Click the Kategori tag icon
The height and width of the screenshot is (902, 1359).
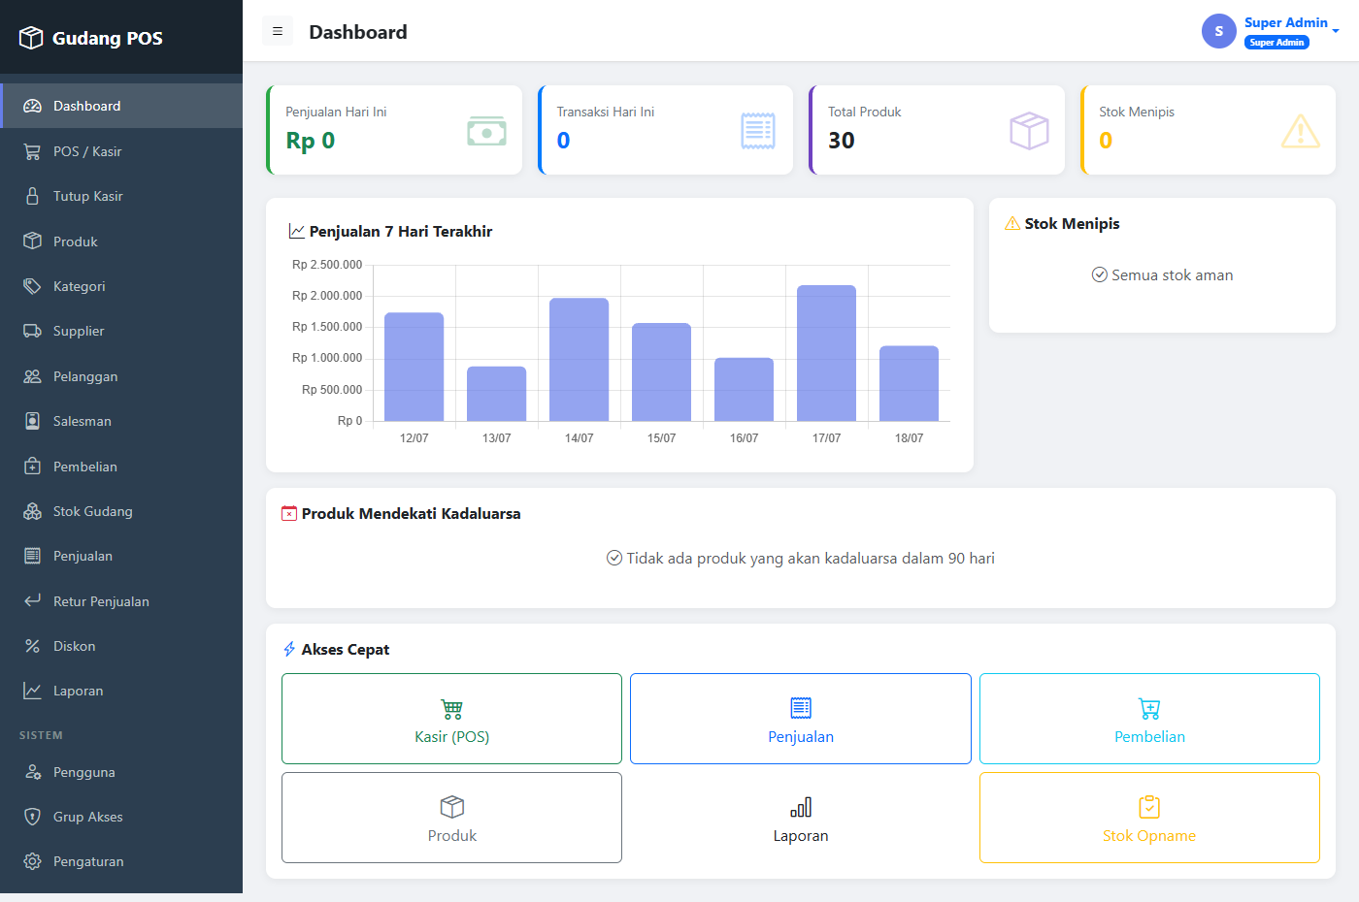(x=32, y=286)
